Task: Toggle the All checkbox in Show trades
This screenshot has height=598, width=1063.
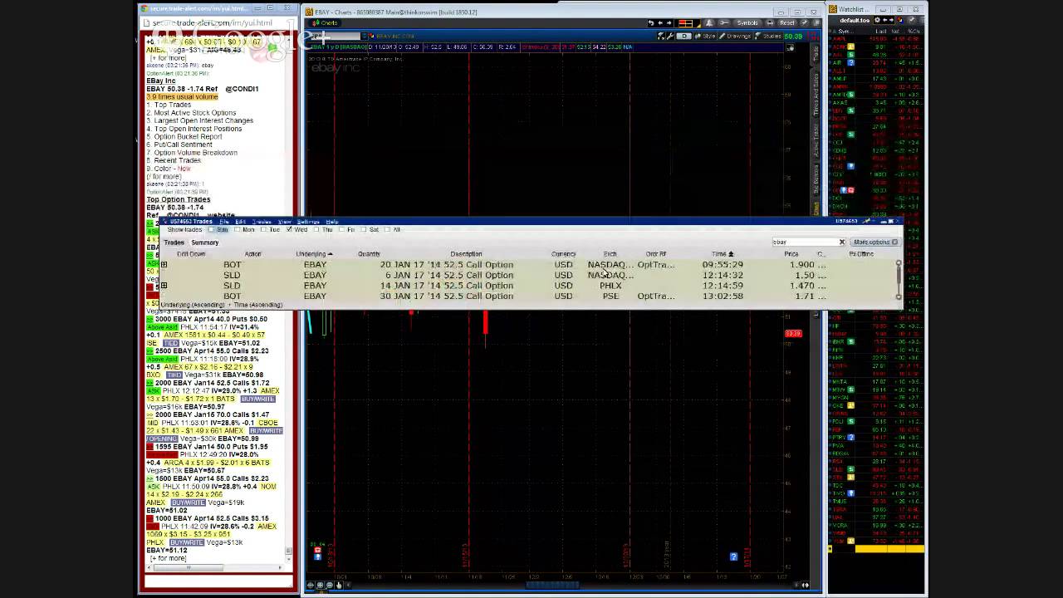Action: coord(387,230)
